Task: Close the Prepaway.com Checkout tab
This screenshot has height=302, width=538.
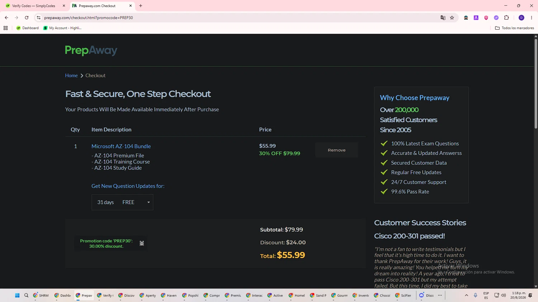Action: [x=131, y=6]
